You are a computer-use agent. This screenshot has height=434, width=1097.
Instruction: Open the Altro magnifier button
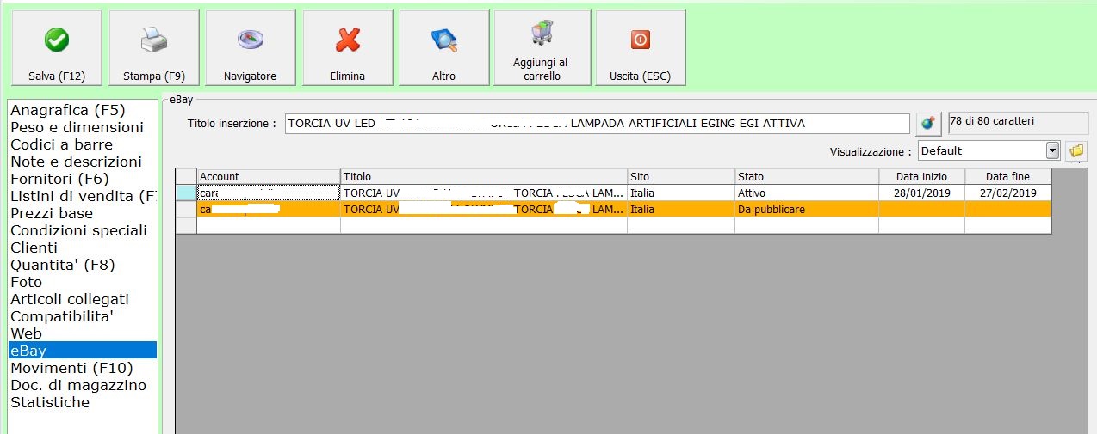click(443, 47)
